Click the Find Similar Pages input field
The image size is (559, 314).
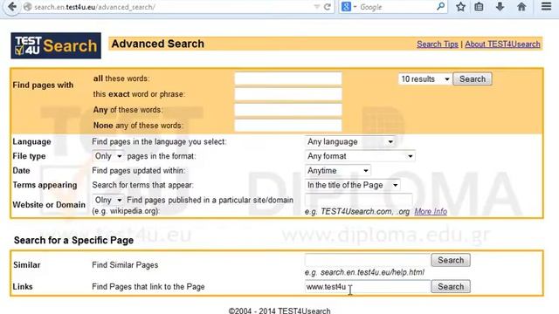(368, 260)
